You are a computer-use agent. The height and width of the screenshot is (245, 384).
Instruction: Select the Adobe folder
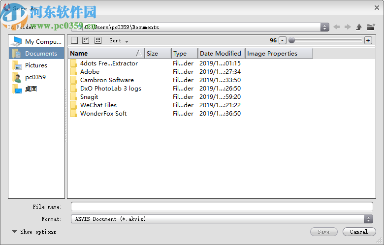pos(90,72)
